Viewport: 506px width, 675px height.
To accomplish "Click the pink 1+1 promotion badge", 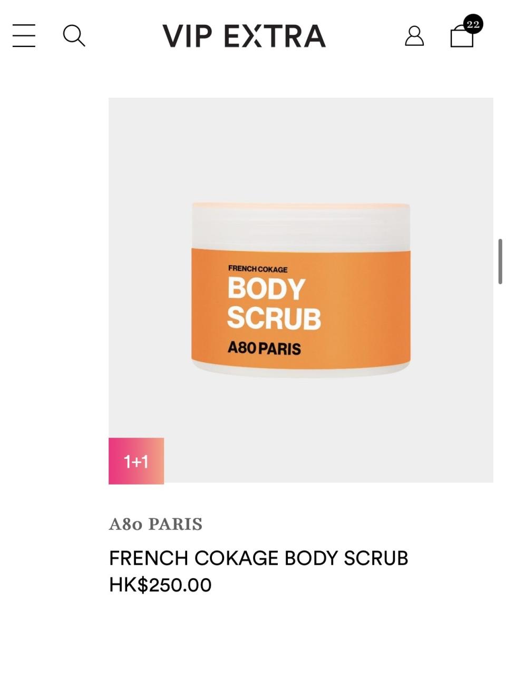I will click(136, 461).
